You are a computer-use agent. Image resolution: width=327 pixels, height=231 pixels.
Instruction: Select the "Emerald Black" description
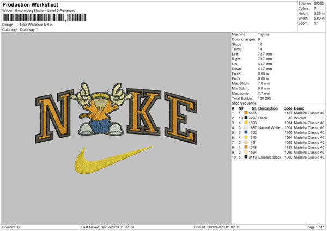click(x=270, y=157)
